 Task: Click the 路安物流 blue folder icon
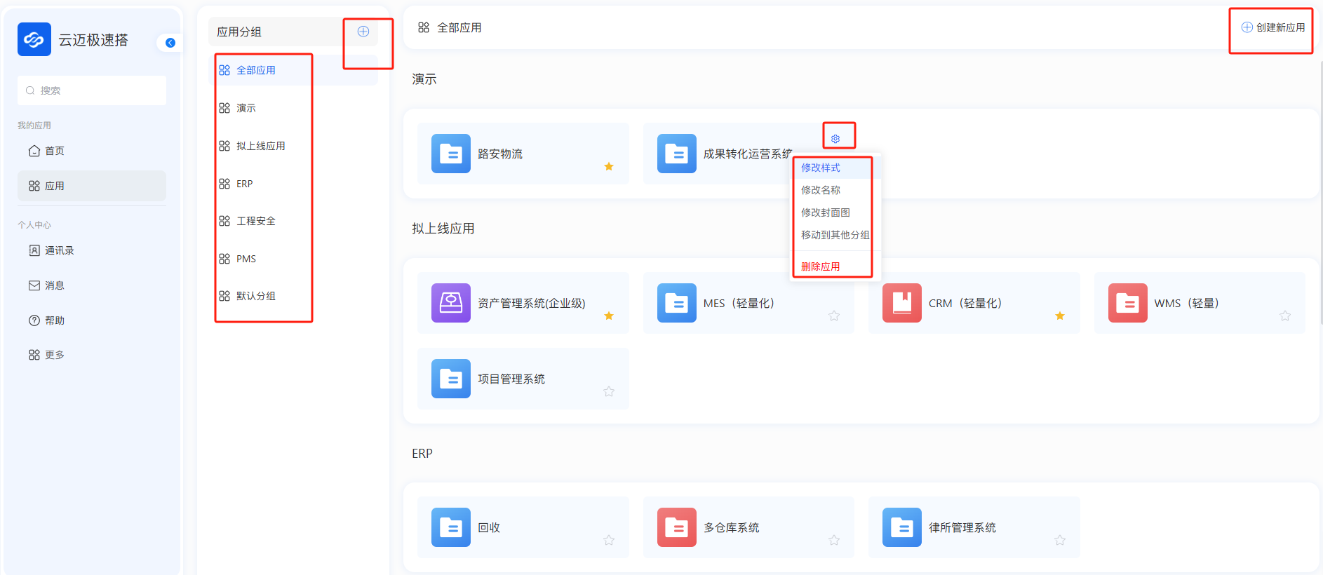click(450, 154)
